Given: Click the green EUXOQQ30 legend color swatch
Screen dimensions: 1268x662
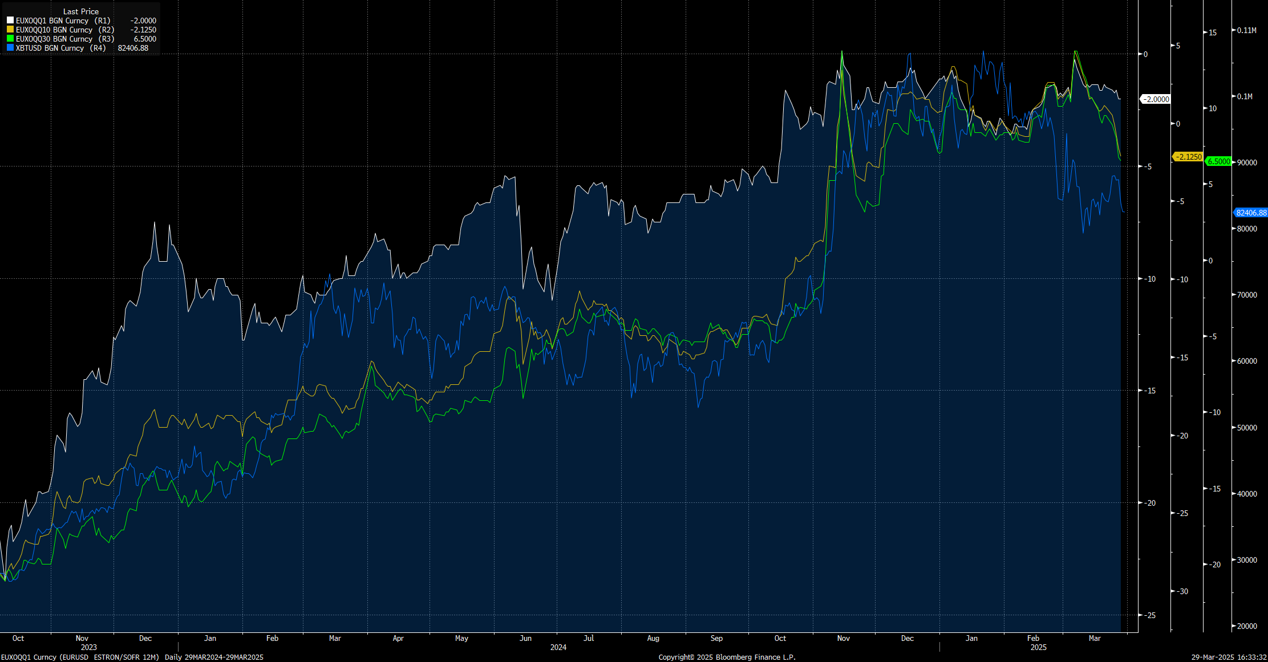Looking at the screenshot, I should [x=10, y=39].
